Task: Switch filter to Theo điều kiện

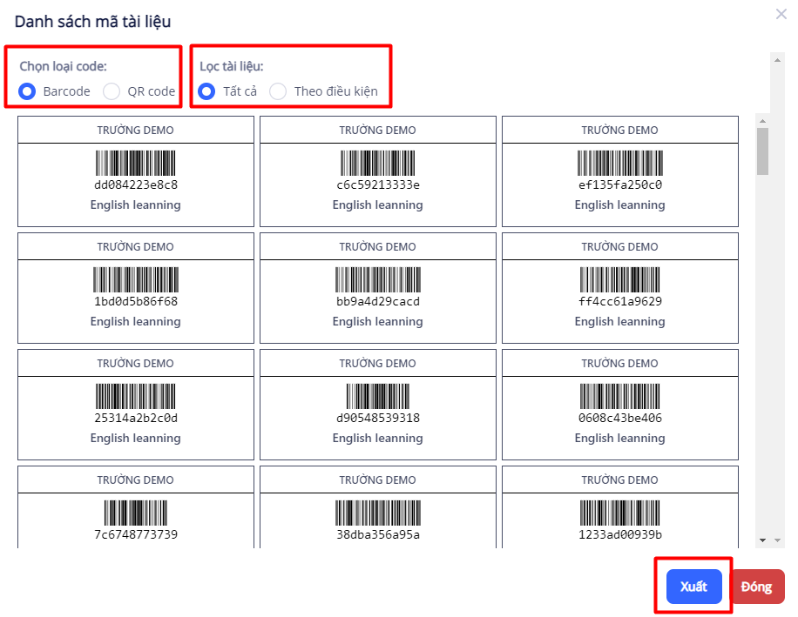Action: pyautogui.click(x=278, y=91)
